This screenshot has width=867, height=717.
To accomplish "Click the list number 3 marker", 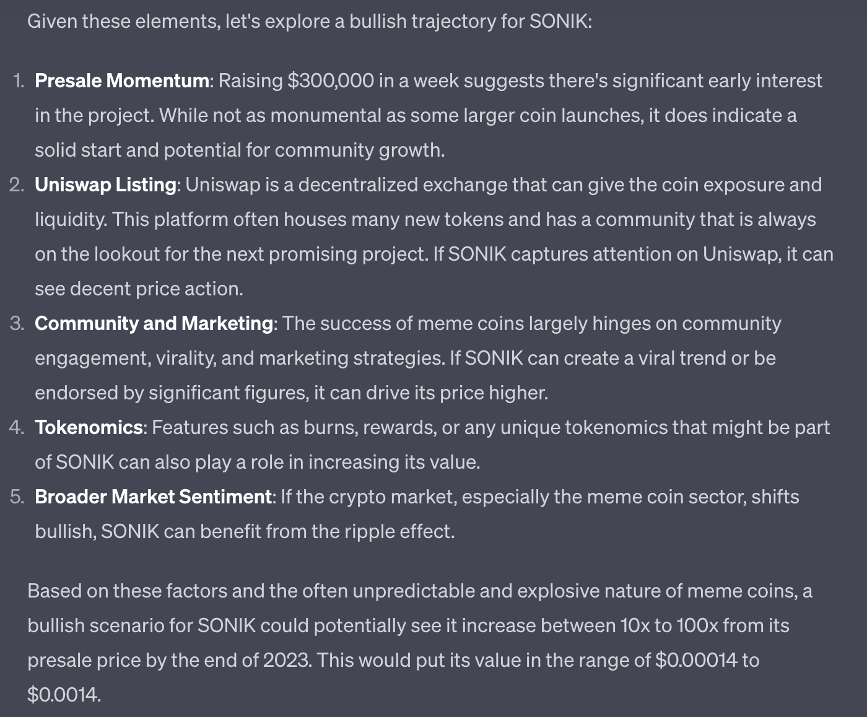I will click(17, 324).
